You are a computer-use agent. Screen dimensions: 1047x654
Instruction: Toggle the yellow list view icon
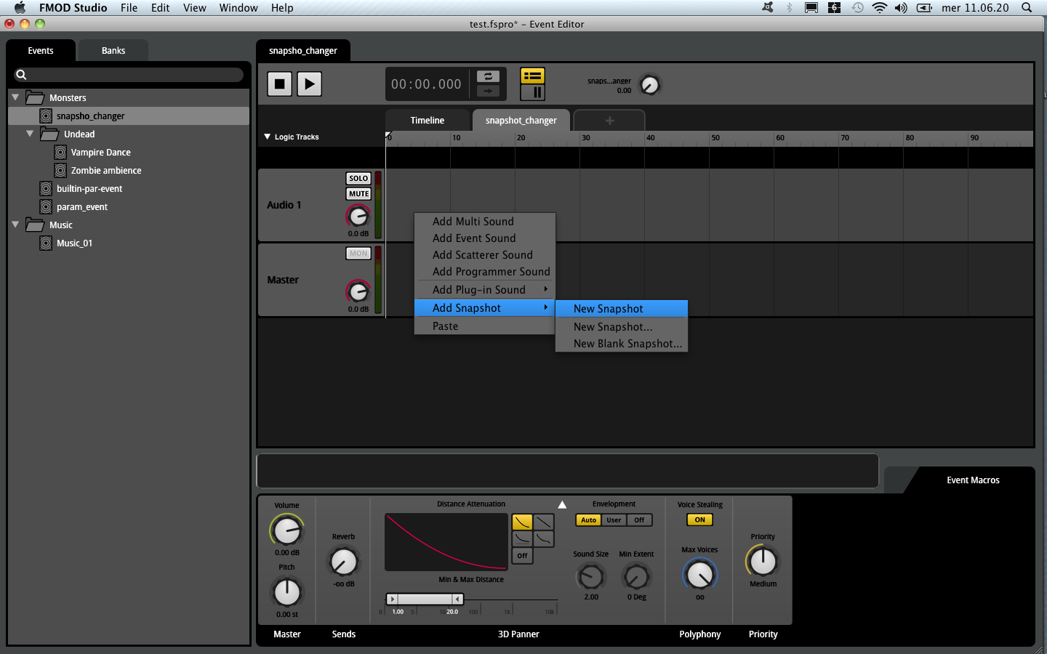pos(533,76)
